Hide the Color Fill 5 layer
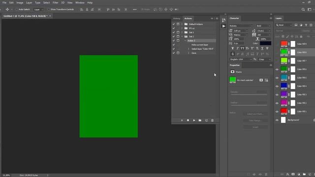 point(277,78)
